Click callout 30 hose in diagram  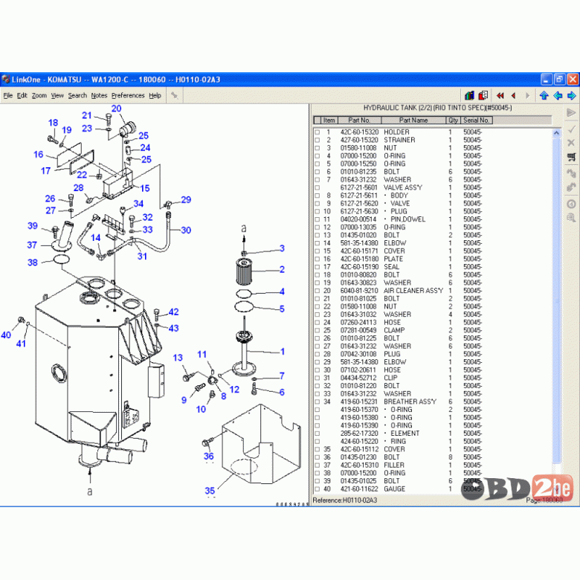[186, 230]
